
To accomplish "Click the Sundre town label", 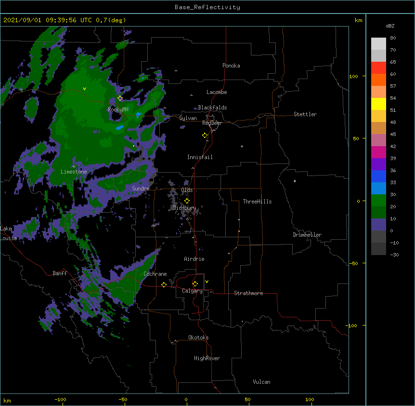I will 141,189.
